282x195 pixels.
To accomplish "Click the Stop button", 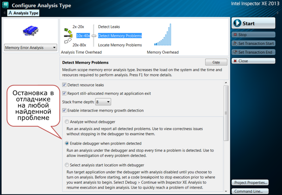I will pyautogui.click(x=253, y=34).
